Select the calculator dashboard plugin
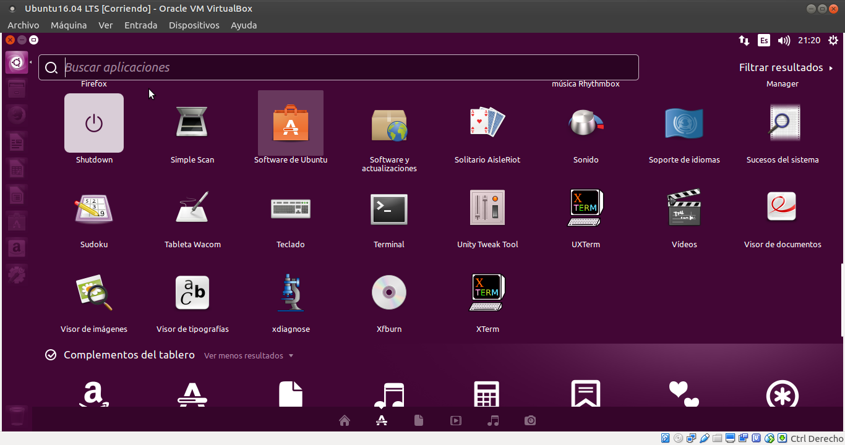Image resolution: width=845 pixels, height=445 pixels. [487, 394]
